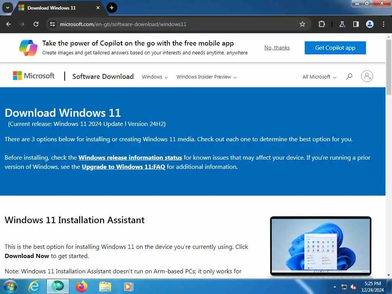Sign in with the account icon
392x294 pixels.
click(x=367, y=76)
